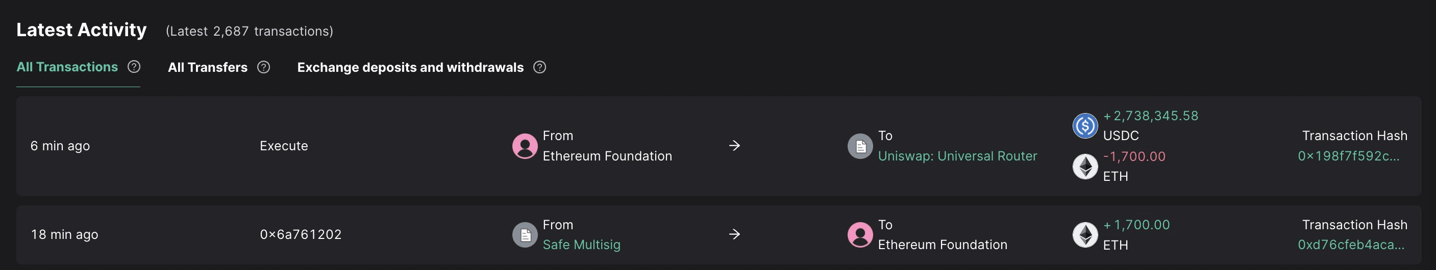Click Ethereum Foundation avatar in first row
Image resolution: width=1436 pixels, height=270 pixels.
[x=525, y=146]
